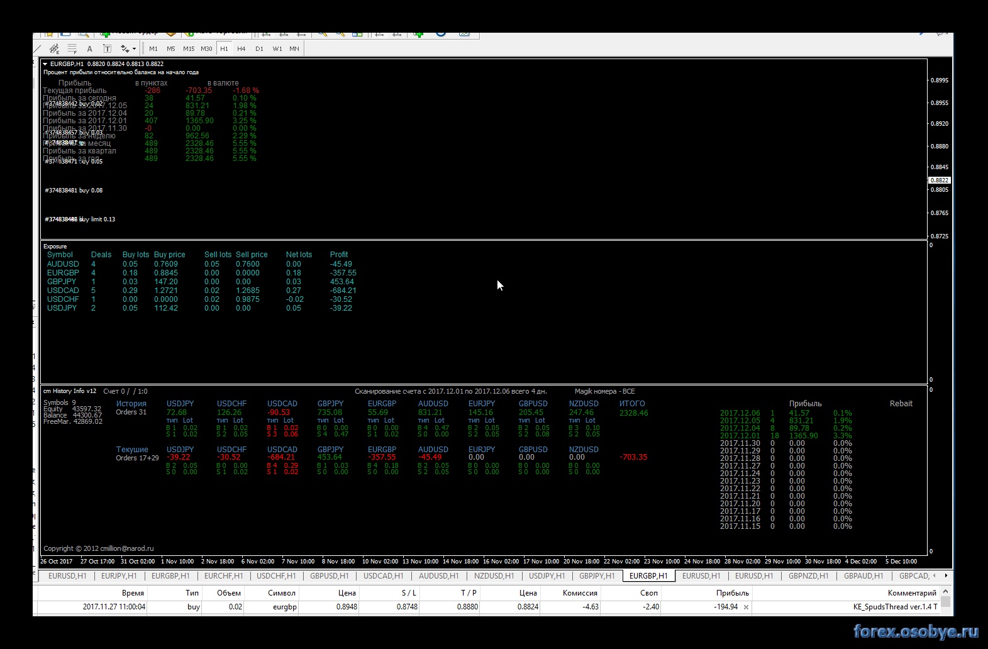Open the arrows tool dropdown menu
The height and width of the screenshot is (649, 988).
click(x=135, y=48)
